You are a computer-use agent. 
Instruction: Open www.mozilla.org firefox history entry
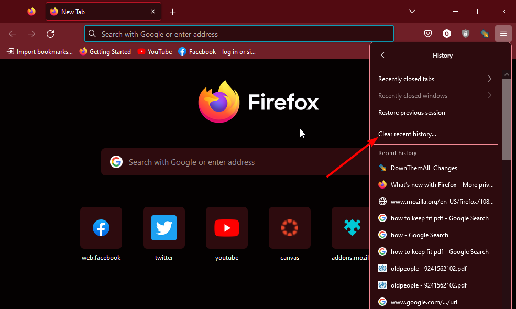point(436,202)
